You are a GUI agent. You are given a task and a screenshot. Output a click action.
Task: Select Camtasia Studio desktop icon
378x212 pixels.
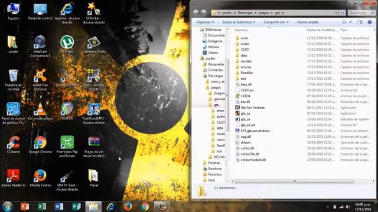(94, 47)
